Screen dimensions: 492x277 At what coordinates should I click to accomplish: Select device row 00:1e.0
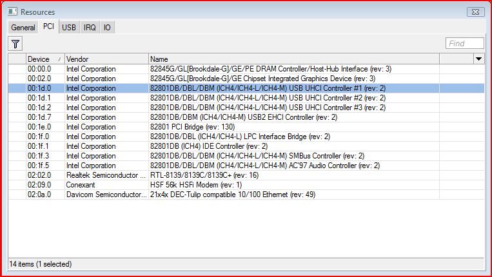pyautogui.click(x=246, y=127)
